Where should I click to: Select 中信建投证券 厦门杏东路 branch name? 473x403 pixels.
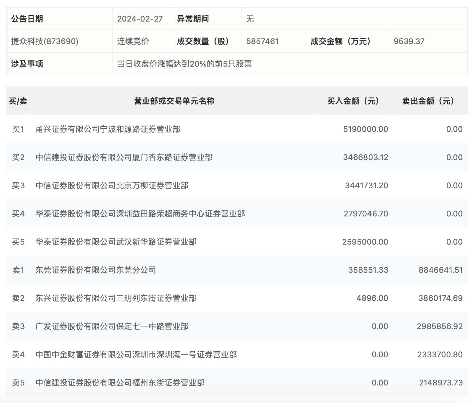(124, 157)
